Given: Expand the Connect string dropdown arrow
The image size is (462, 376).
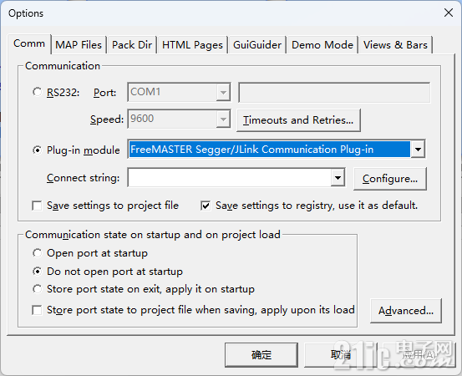Looking at the screenshot, I should pos(338,178).
